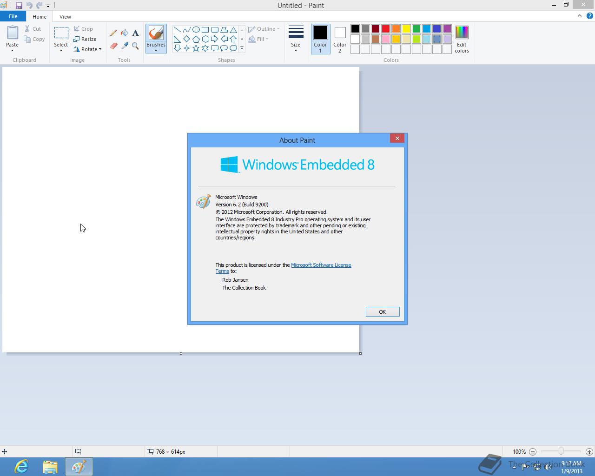Open Internet Explorer from taskbar
595x476 pixels.
(x=21, y=467)
